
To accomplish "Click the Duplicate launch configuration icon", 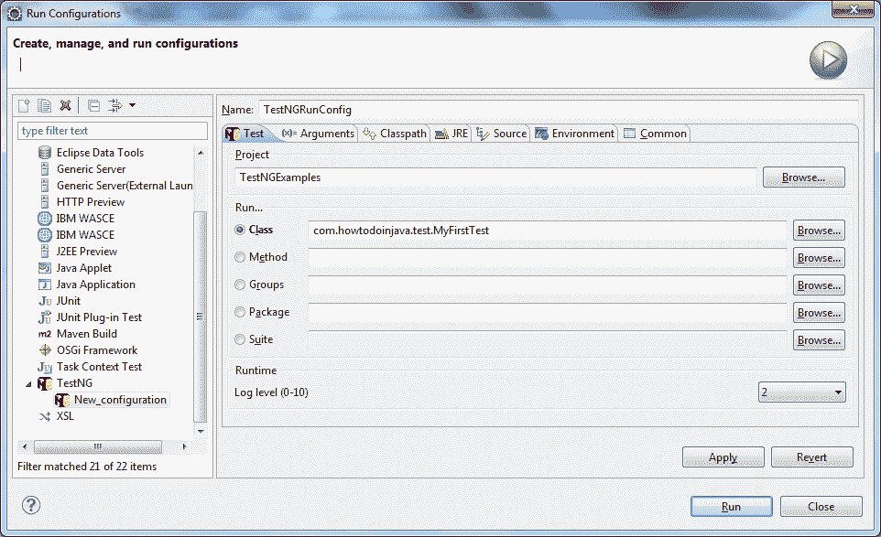I will point(44,105).
